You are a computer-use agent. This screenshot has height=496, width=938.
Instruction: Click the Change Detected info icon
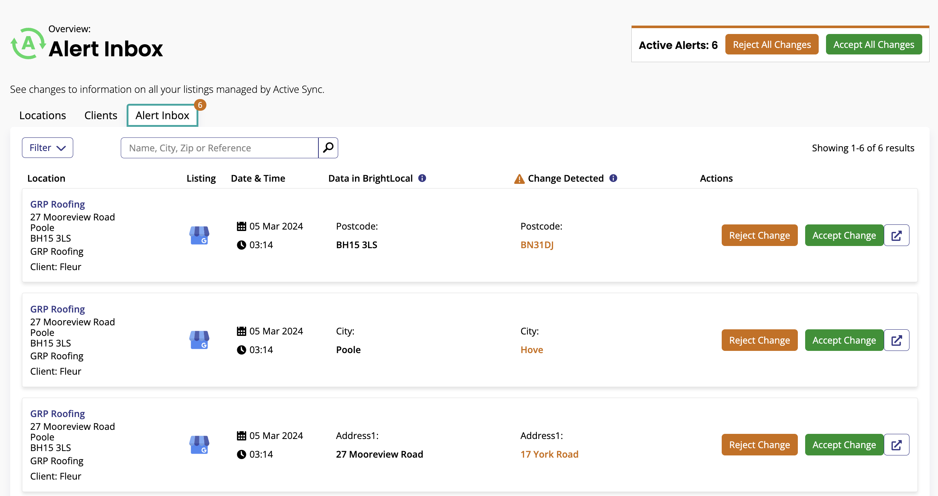(613, 178)
